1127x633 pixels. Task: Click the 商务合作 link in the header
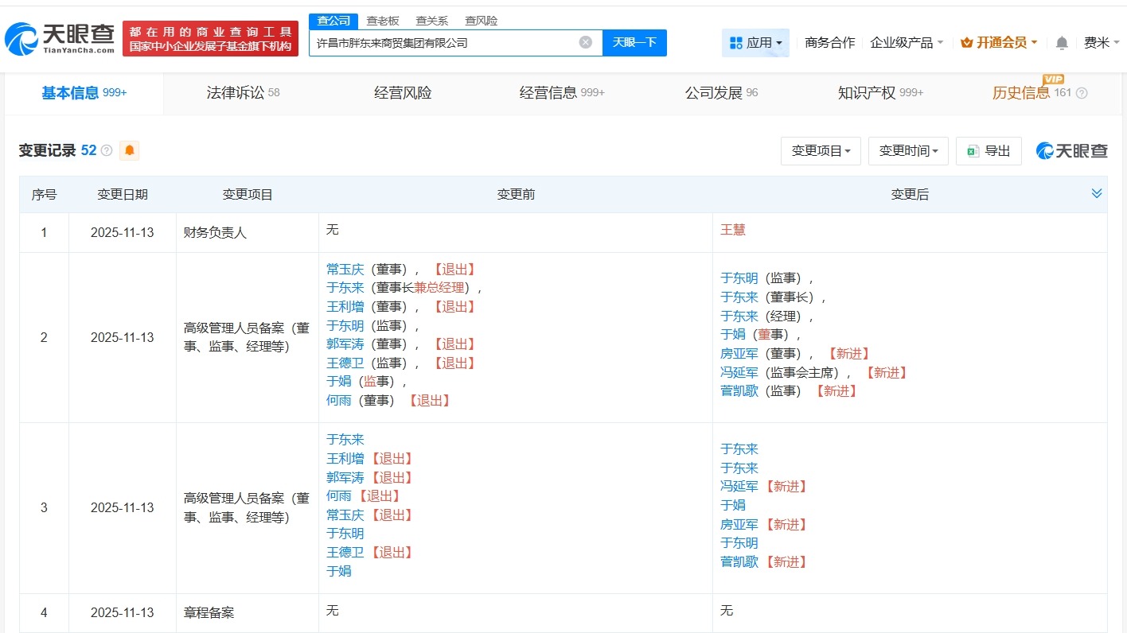click(x=829, y=43)
